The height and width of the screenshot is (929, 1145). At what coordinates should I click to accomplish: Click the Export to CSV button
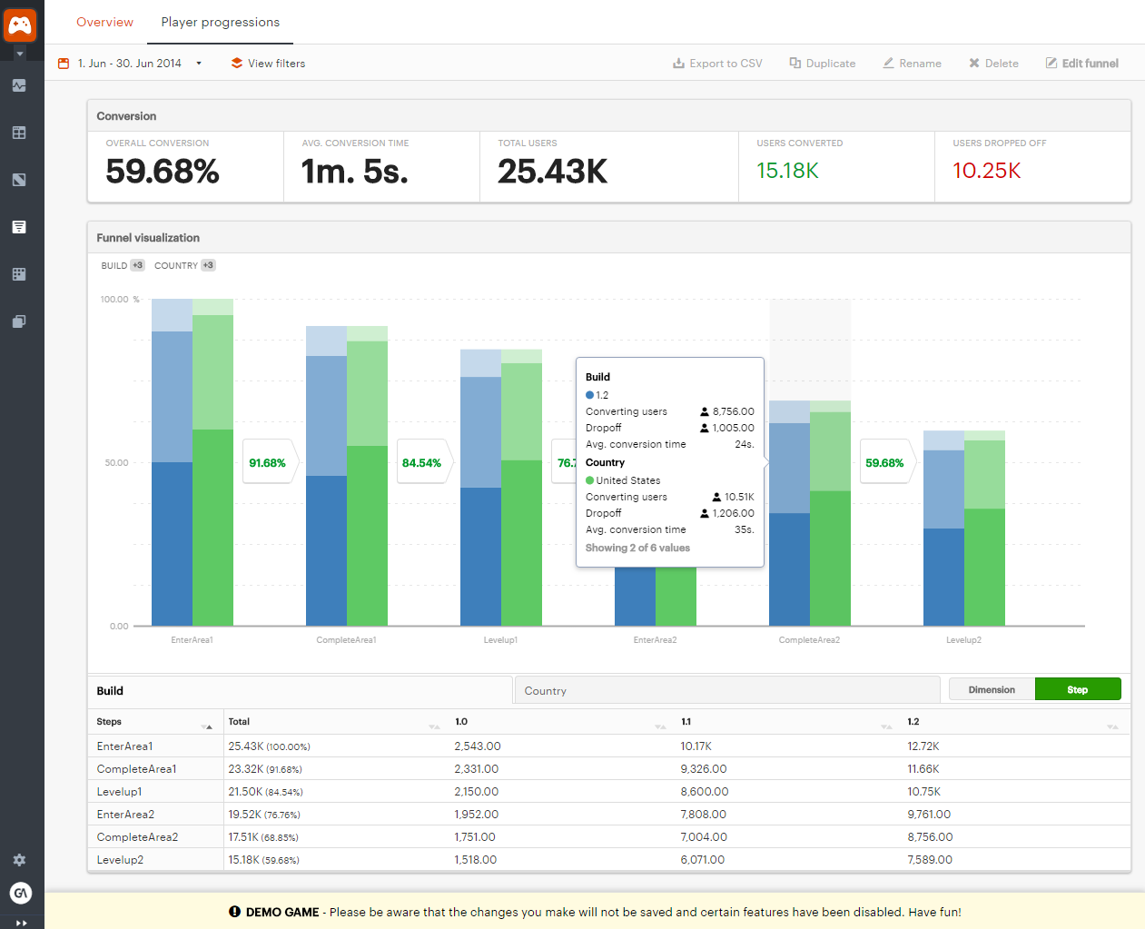[717, 64]
